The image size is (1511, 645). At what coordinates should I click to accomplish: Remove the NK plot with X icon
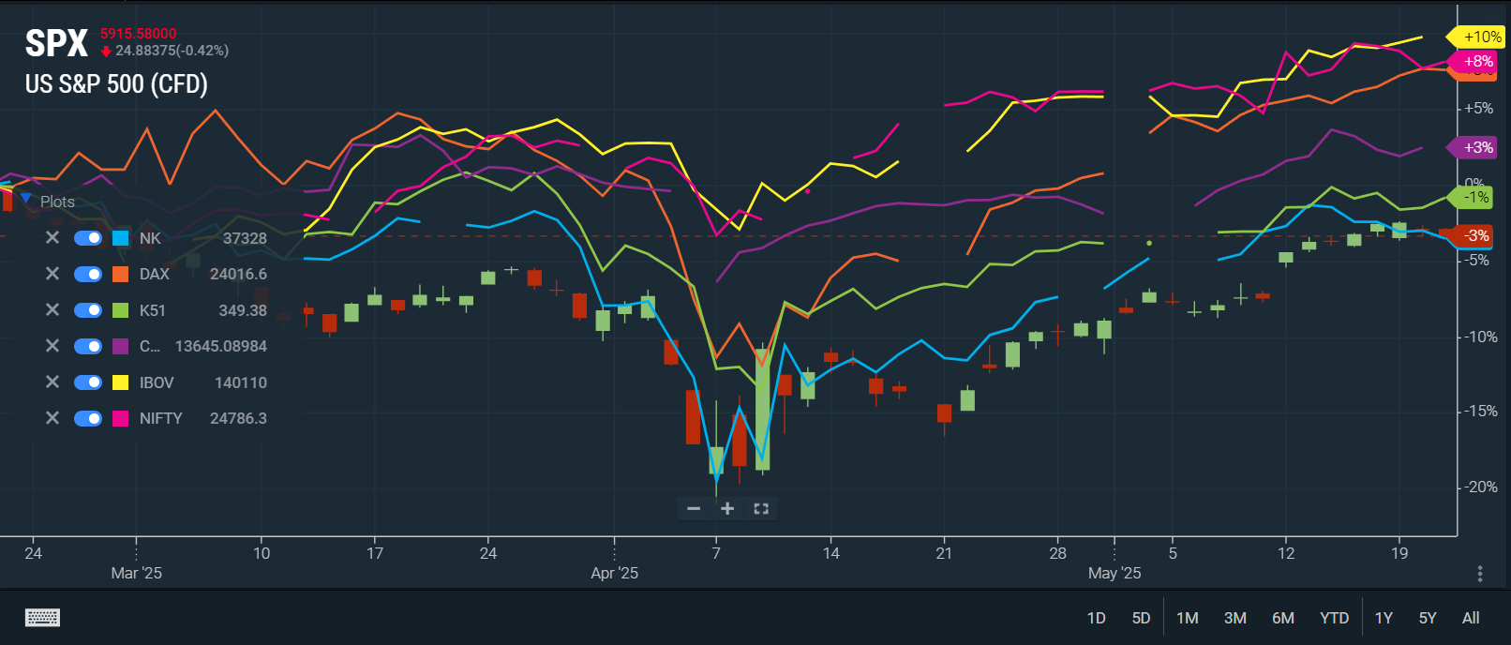[52, 238]
